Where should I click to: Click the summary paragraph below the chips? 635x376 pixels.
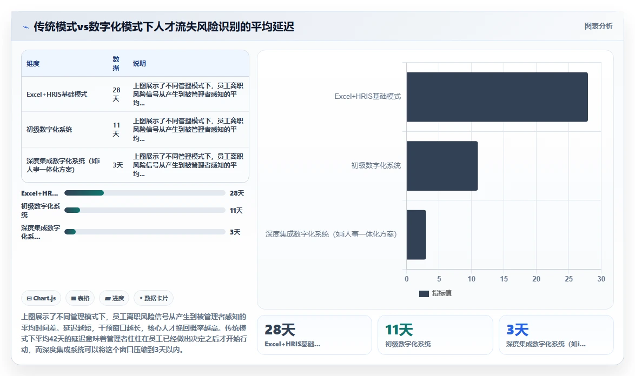(x=134, y=333)
